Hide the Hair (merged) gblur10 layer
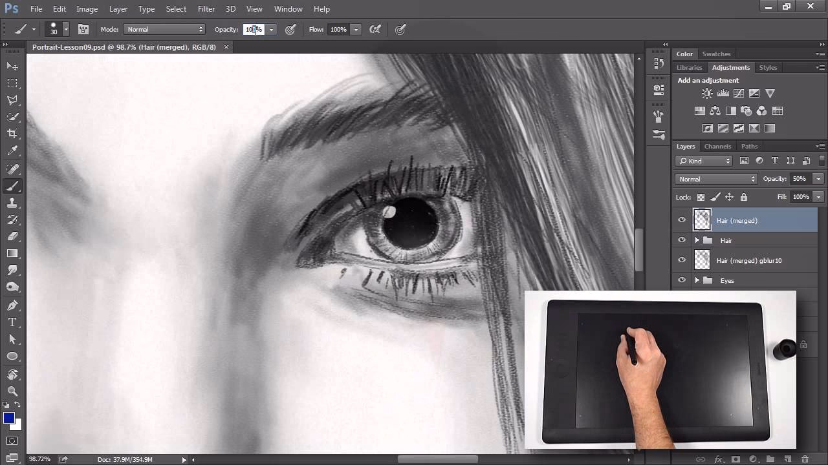828x465 pixels. click(682, 260)
